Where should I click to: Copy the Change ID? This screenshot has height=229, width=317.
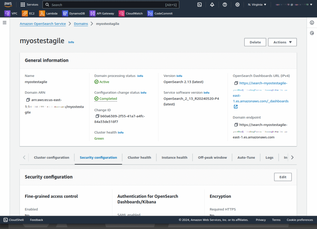97,116
